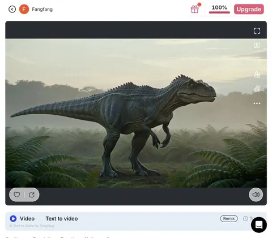Click the stacked layers restyle icon

point(257,89)
